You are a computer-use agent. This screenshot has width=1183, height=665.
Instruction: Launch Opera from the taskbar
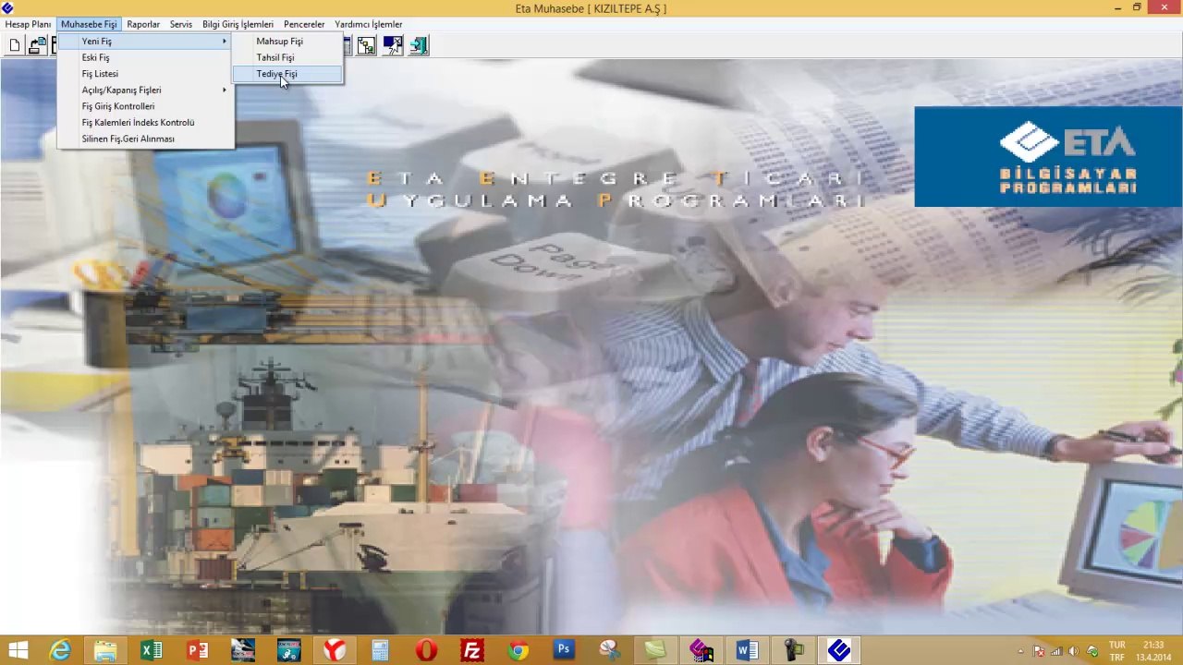click(426, 651)
